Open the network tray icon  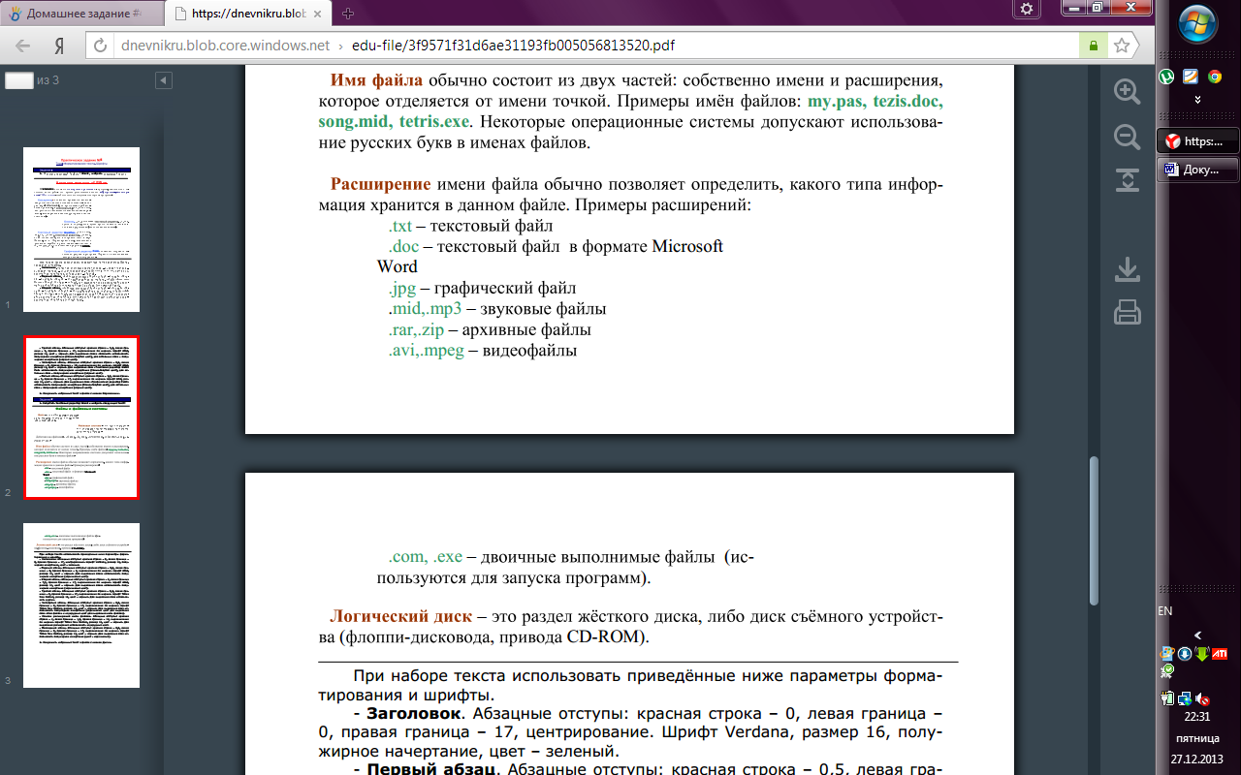(x=1184, y=697)
